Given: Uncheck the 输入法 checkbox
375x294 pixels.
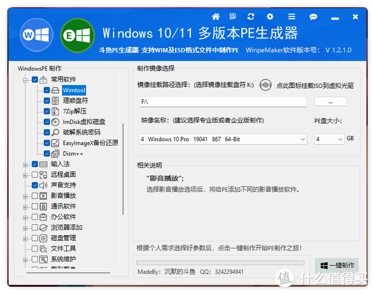Looking at the screenshot, I should point(35,164).
